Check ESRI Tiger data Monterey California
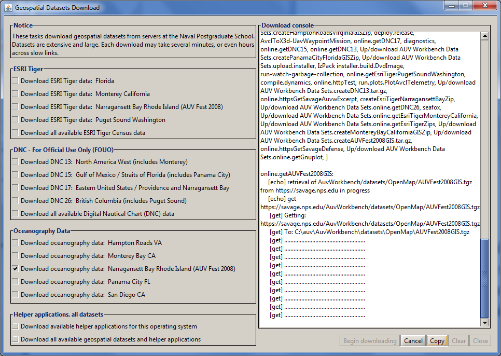Image resolution: width=501 pixels, height=356 pixels. pos(16,94)
